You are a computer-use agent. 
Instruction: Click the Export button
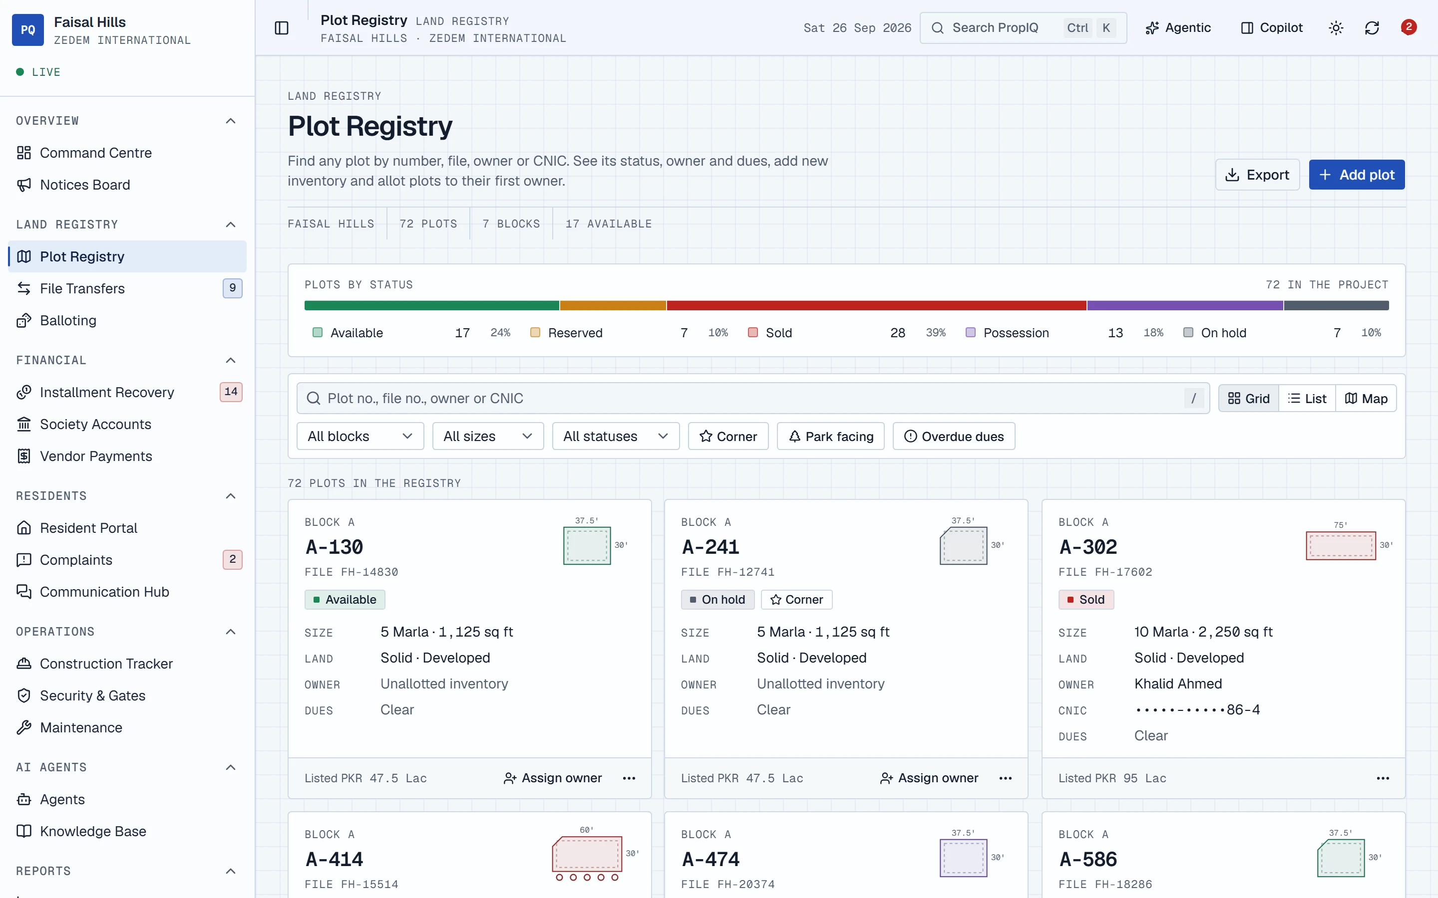tap(1257, 175)
